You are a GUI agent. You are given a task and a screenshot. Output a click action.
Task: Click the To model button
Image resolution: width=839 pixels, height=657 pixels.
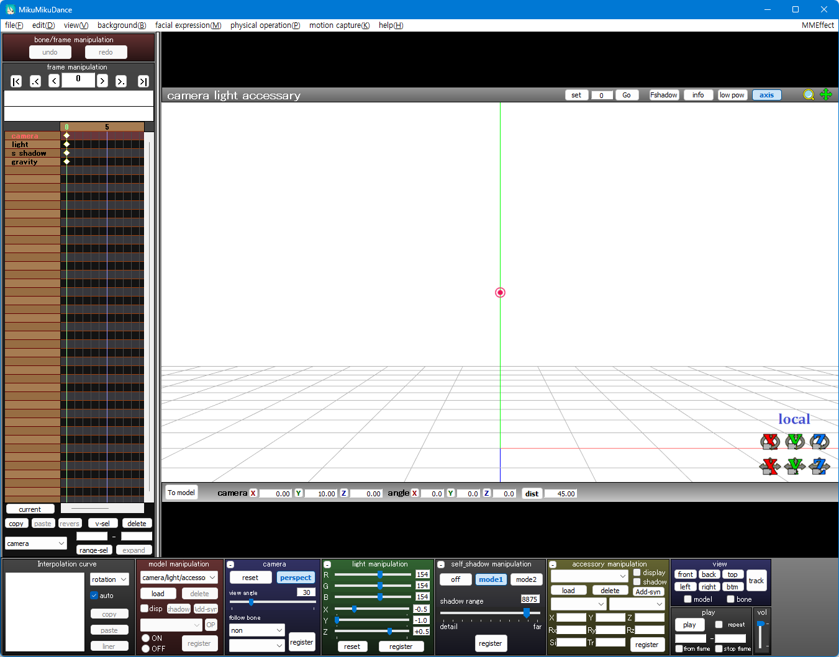181,493
